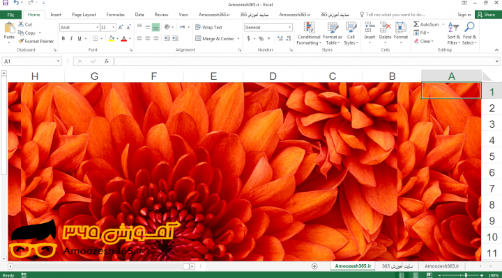Open Fill dropdown in Editing group
502x278 pixels.
coord(421,33)
